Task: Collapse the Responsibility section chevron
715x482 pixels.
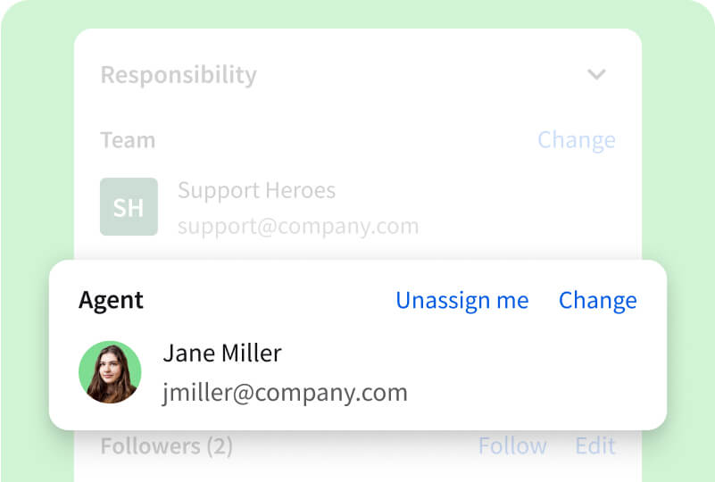Action: point(596,75)
